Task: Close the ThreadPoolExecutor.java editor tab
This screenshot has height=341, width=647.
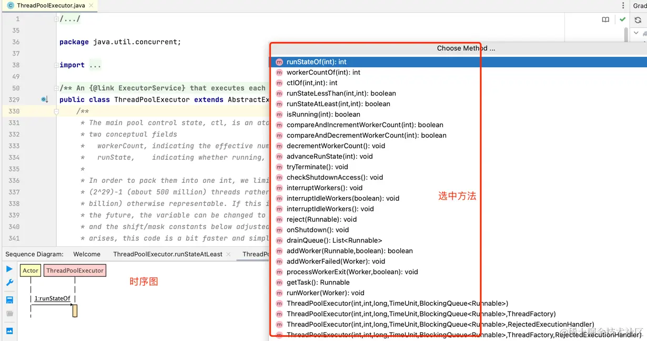Action: [x=90, y=6]
